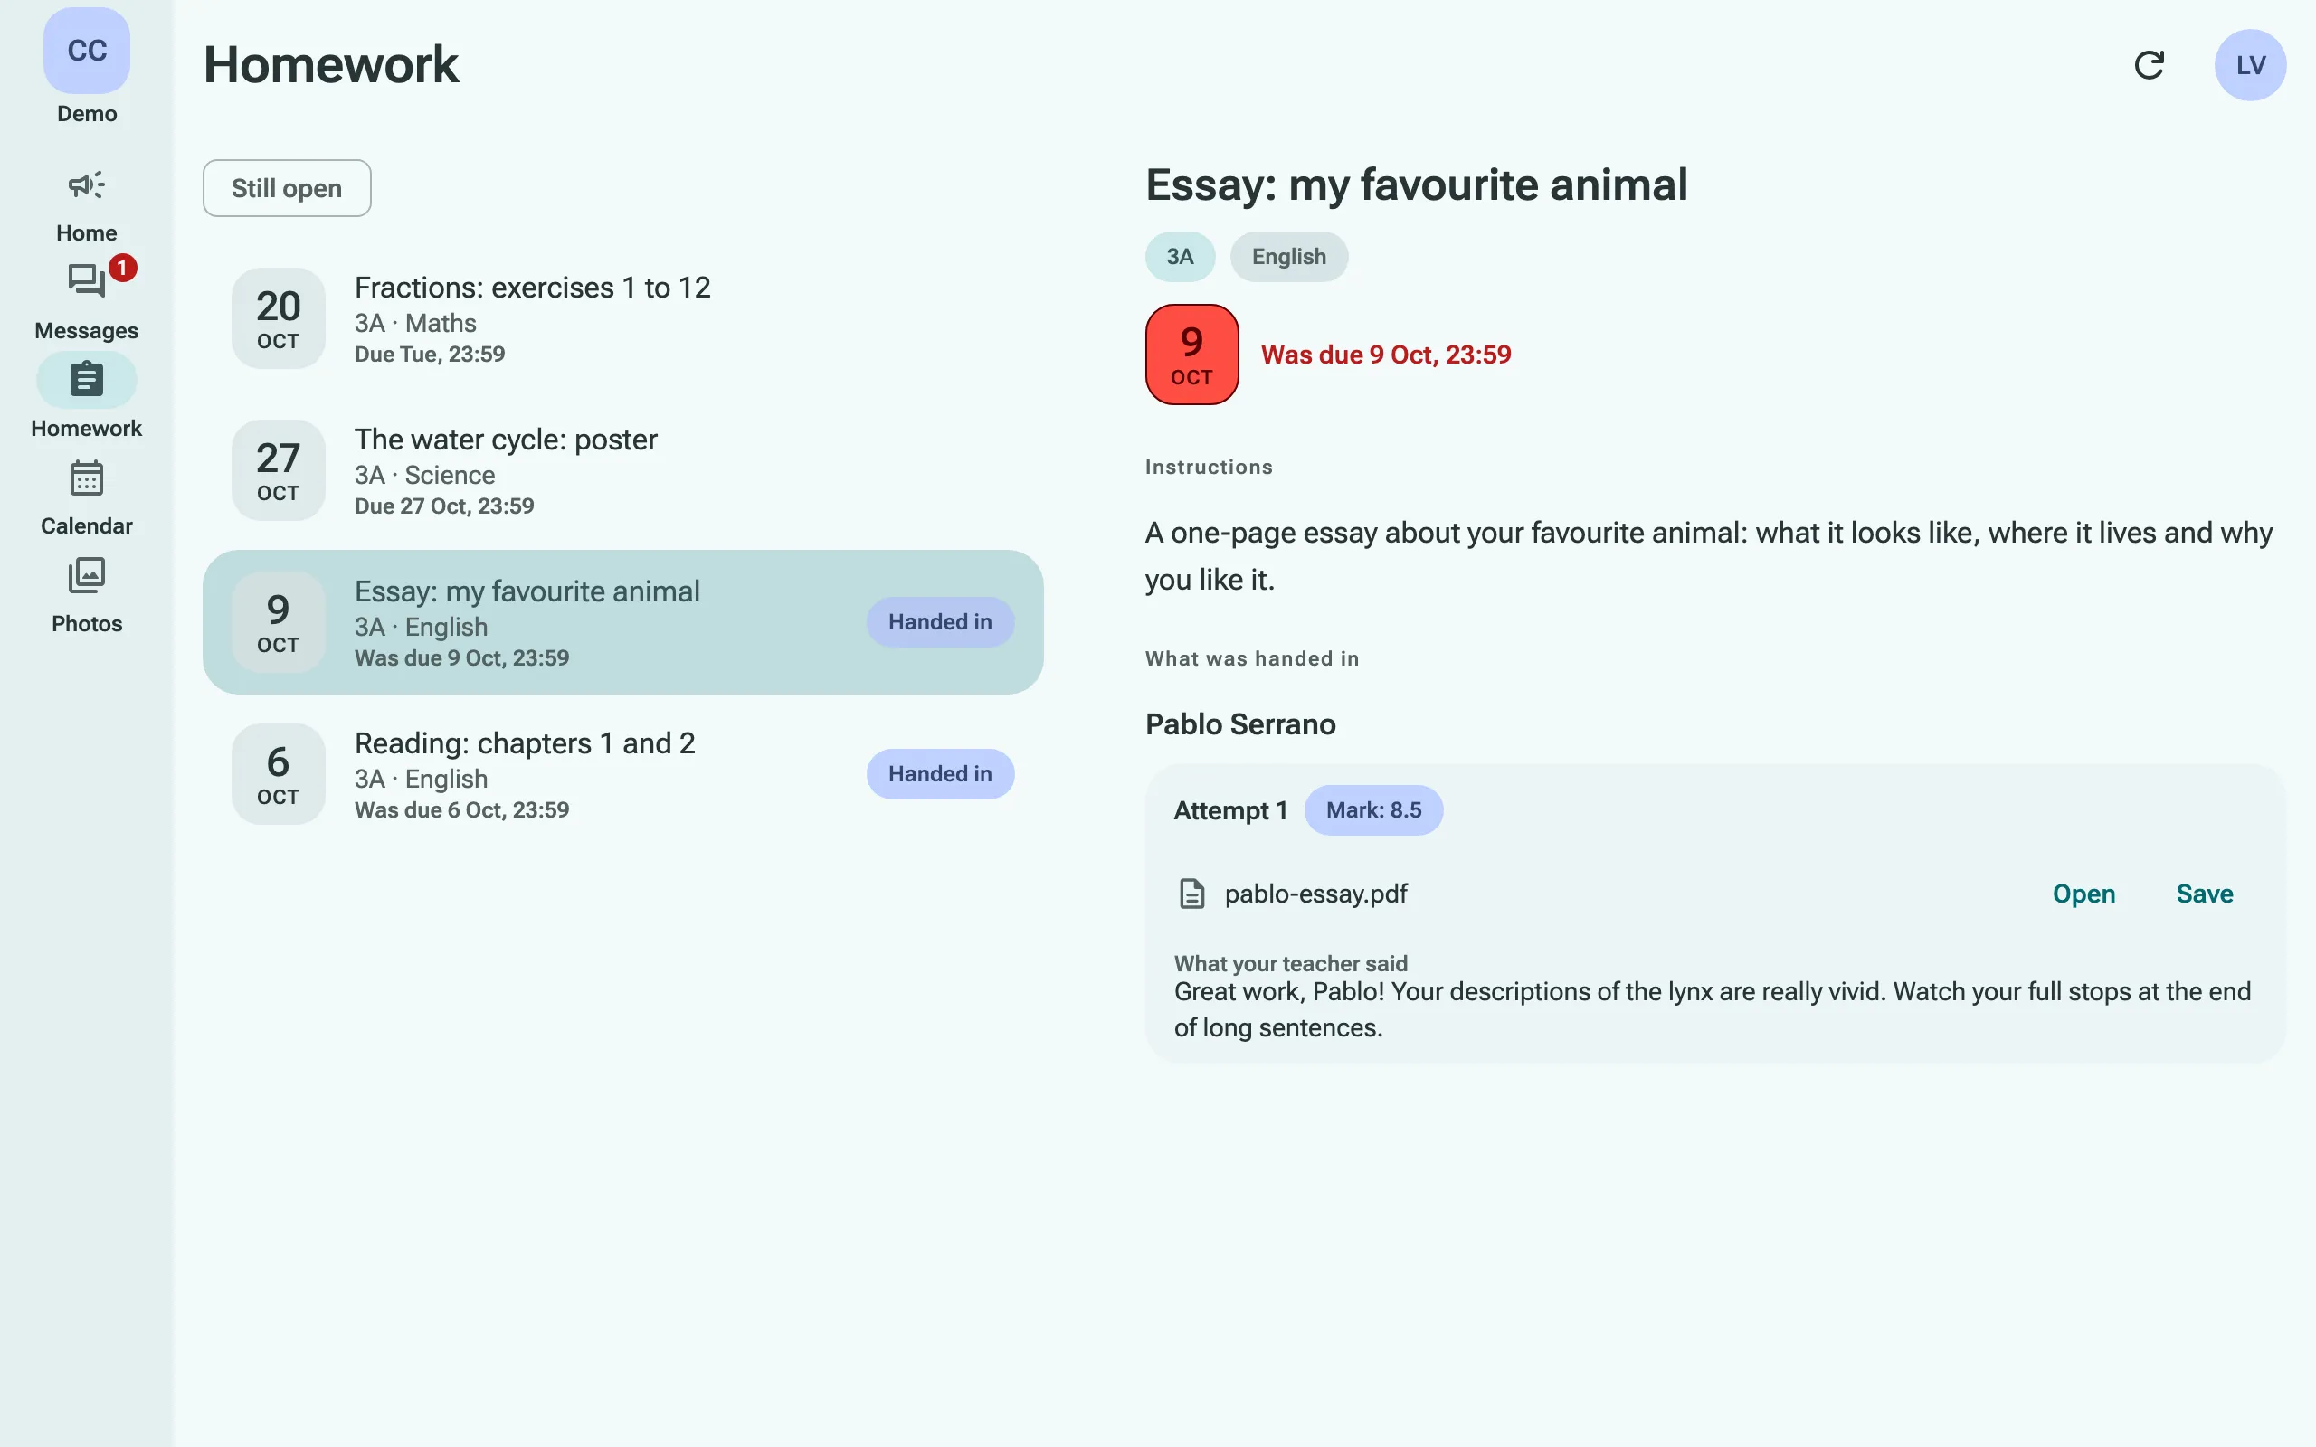Viewport: 2316px width, 1447px height.
Task: Click the refresh icon
Action: 2150,65
